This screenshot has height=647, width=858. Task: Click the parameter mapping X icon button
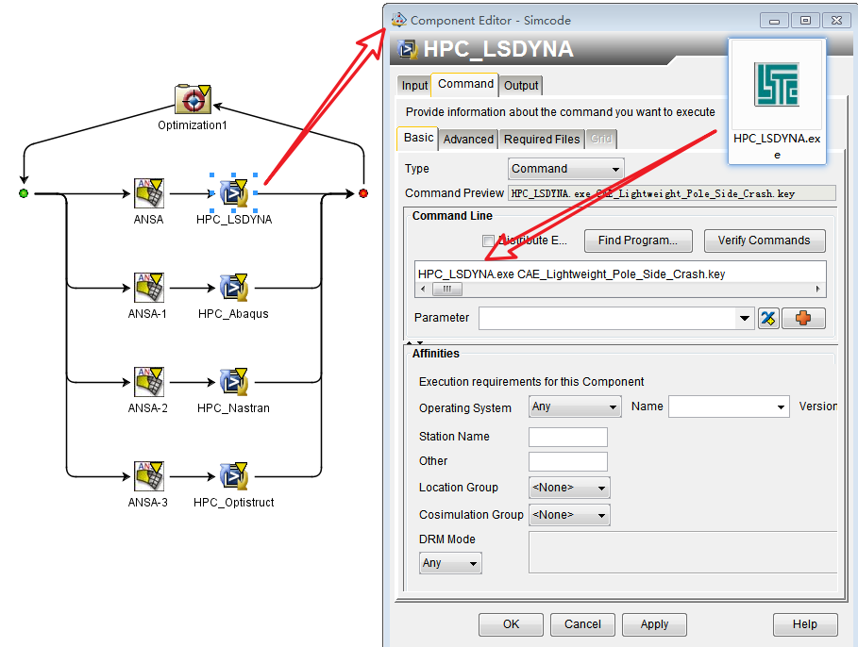coord(768,318)
